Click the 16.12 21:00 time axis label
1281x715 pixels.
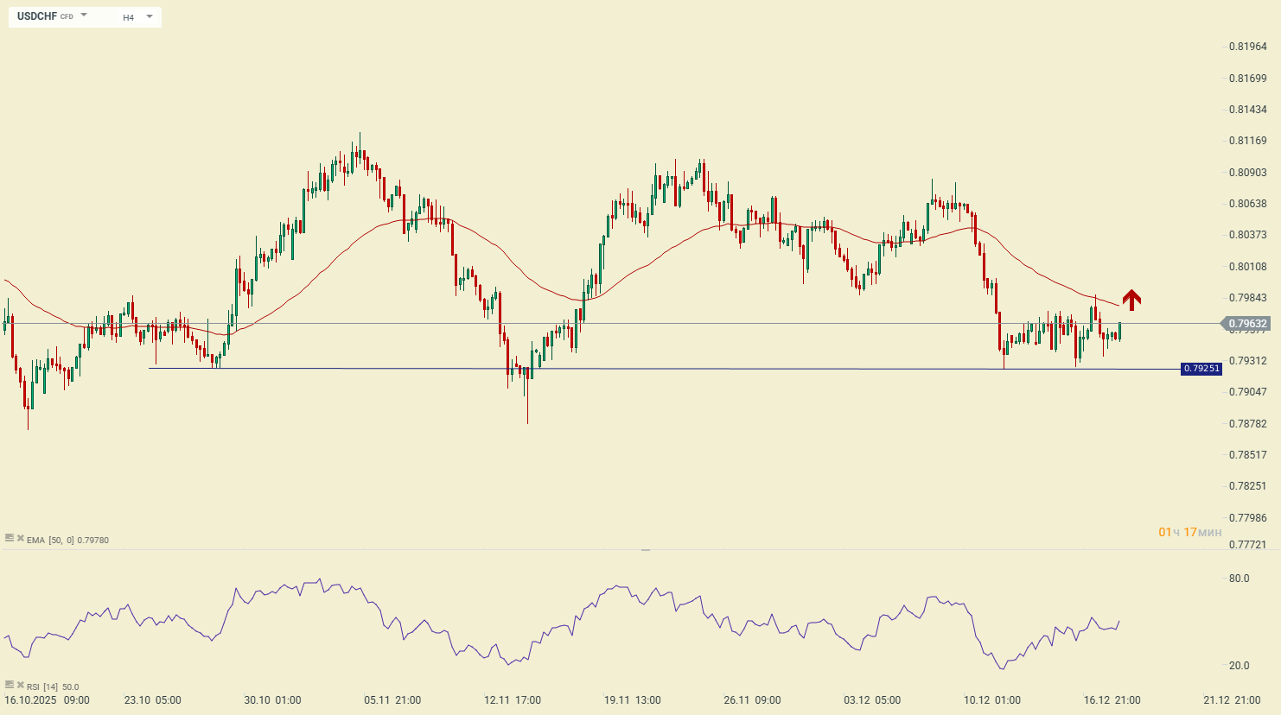[x=1112, y=700]
